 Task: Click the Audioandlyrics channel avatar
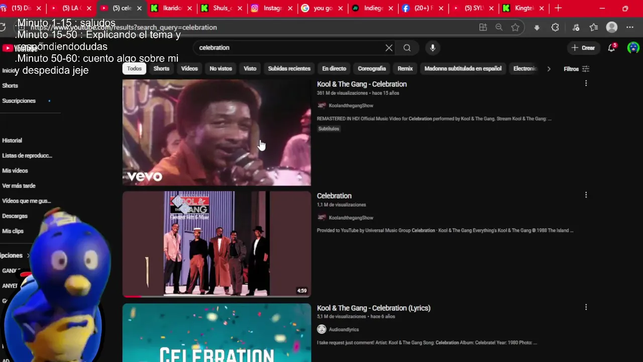click(x=321, y=329)
